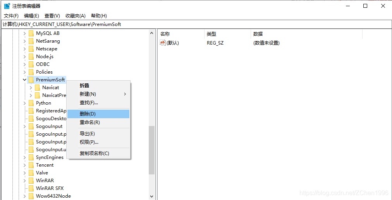Click the Navicat subkey folder icon
The width and height of the screenshot is (392, 200).
[x=37, y=88]
